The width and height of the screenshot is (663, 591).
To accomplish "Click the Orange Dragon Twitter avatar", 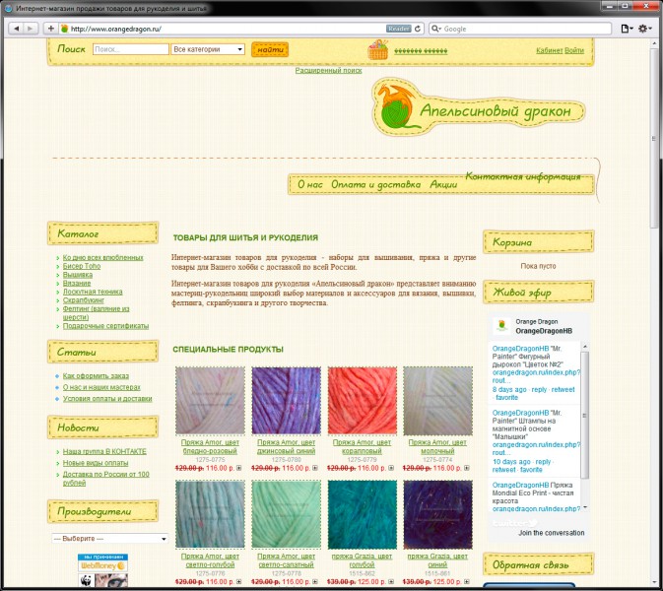I will (x=501, y=325).
